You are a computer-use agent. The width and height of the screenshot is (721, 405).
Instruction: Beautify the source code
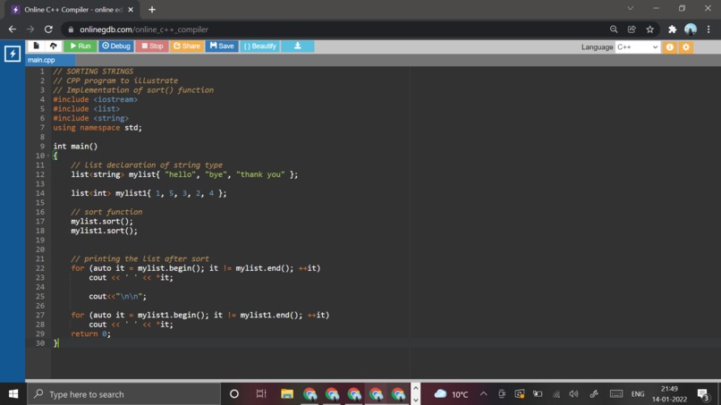point(259,46)
